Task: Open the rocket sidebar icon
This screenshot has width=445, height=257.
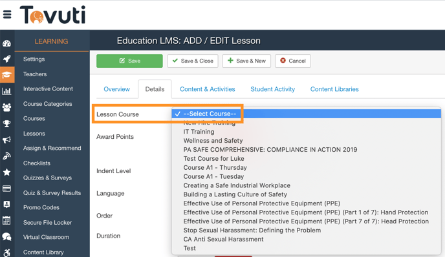Action: [x=7, y=59]
